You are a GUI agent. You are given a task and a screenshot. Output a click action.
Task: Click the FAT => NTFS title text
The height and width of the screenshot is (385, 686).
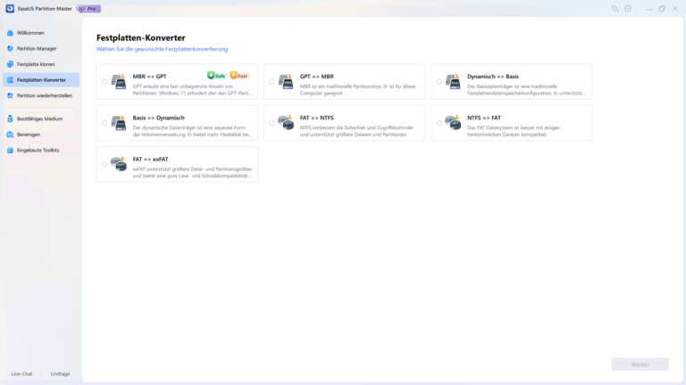(317, 118)
